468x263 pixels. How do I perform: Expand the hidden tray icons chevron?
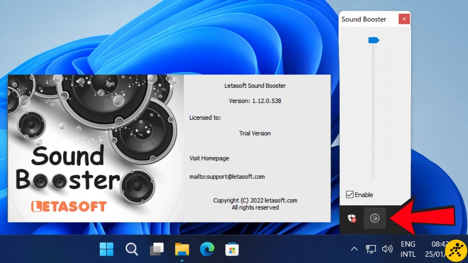(x=354, y=249)
